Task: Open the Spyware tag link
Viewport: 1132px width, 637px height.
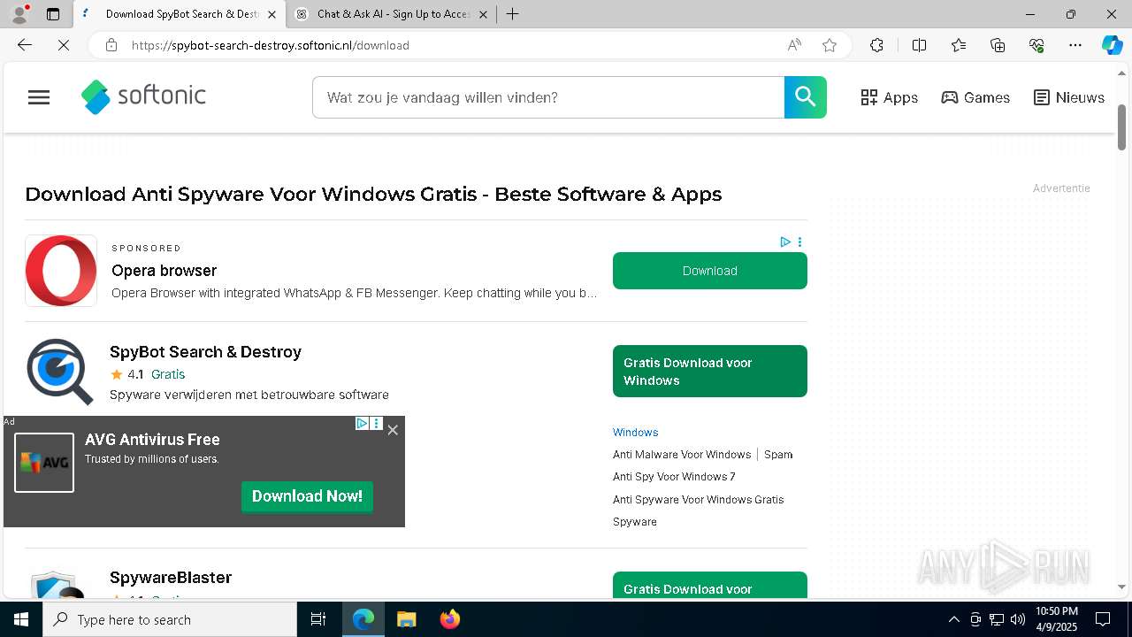Action: click(x=635, y=522)
